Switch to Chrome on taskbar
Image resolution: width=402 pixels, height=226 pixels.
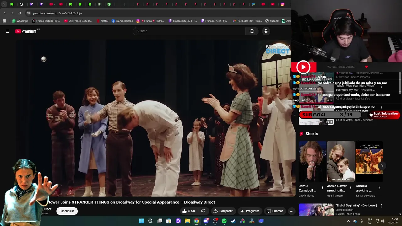(197, 221)
